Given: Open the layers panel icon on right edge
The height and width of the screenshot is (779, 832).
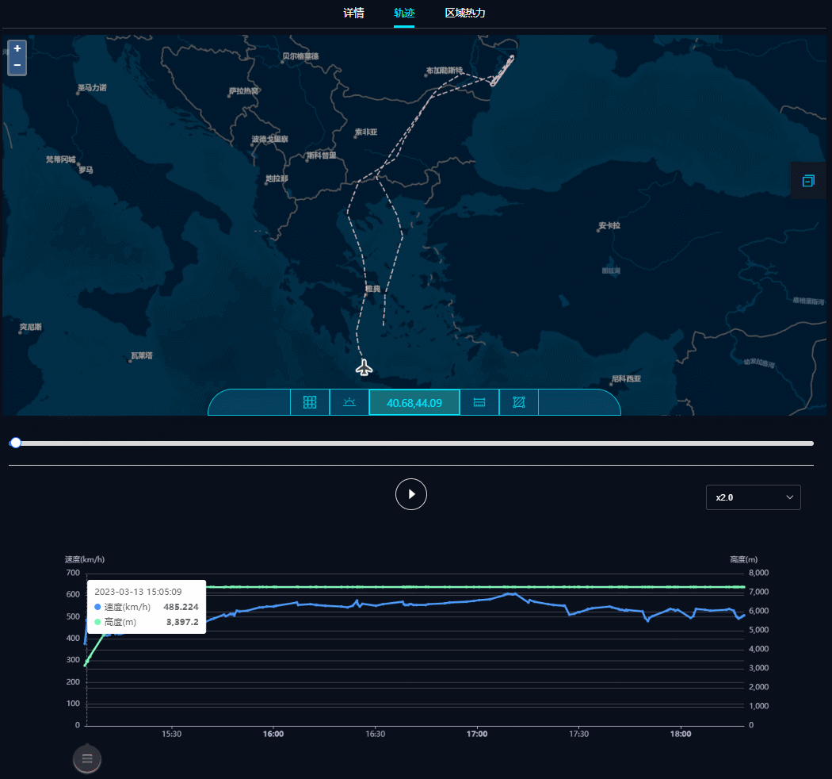Looking at the screenshot, I should (x=808, y=181).
